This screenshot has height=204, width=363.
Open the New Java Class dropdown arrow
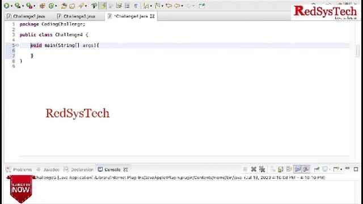56,6
